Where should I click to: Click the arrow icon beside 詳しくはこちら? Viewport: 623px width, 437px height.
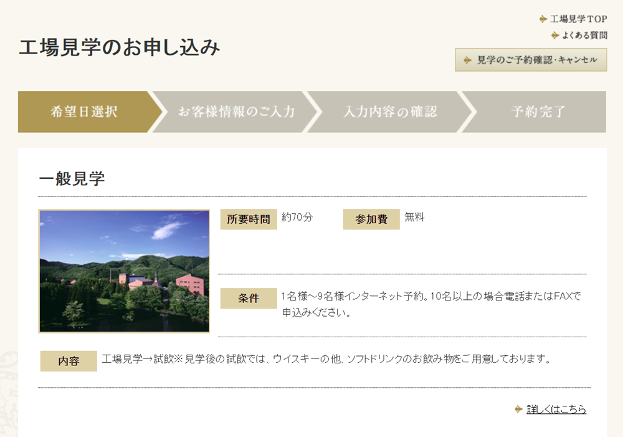point(518,410)
